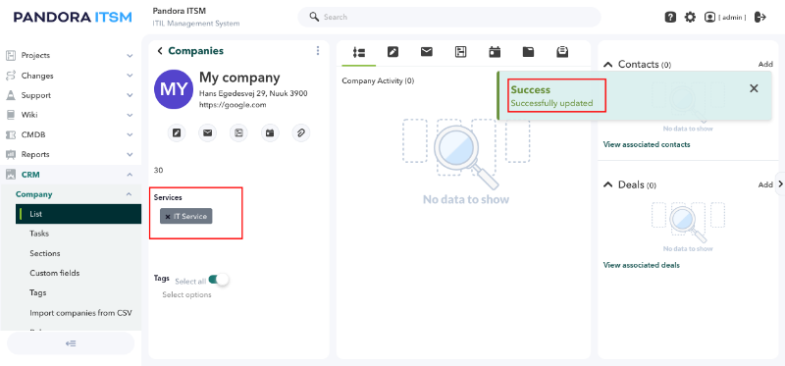Close the Success notification
The height and width of the screenshot is (366, 785).
pyautogui.click(x=754, y=88)
